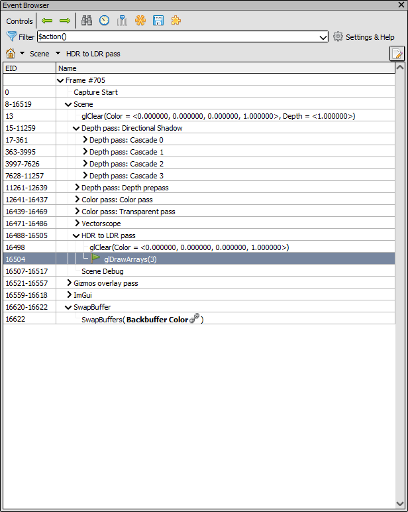Select Scene in the breadcrumb bar
The image size is (408, 512).
pos(39,54)
